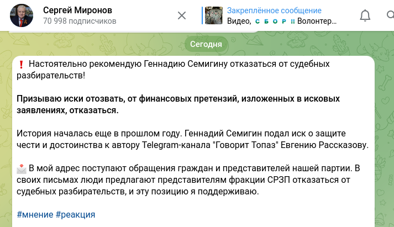Click the pinned preview text starting Видео
Viewport: 394px width, 227px height.
[281, 21]
